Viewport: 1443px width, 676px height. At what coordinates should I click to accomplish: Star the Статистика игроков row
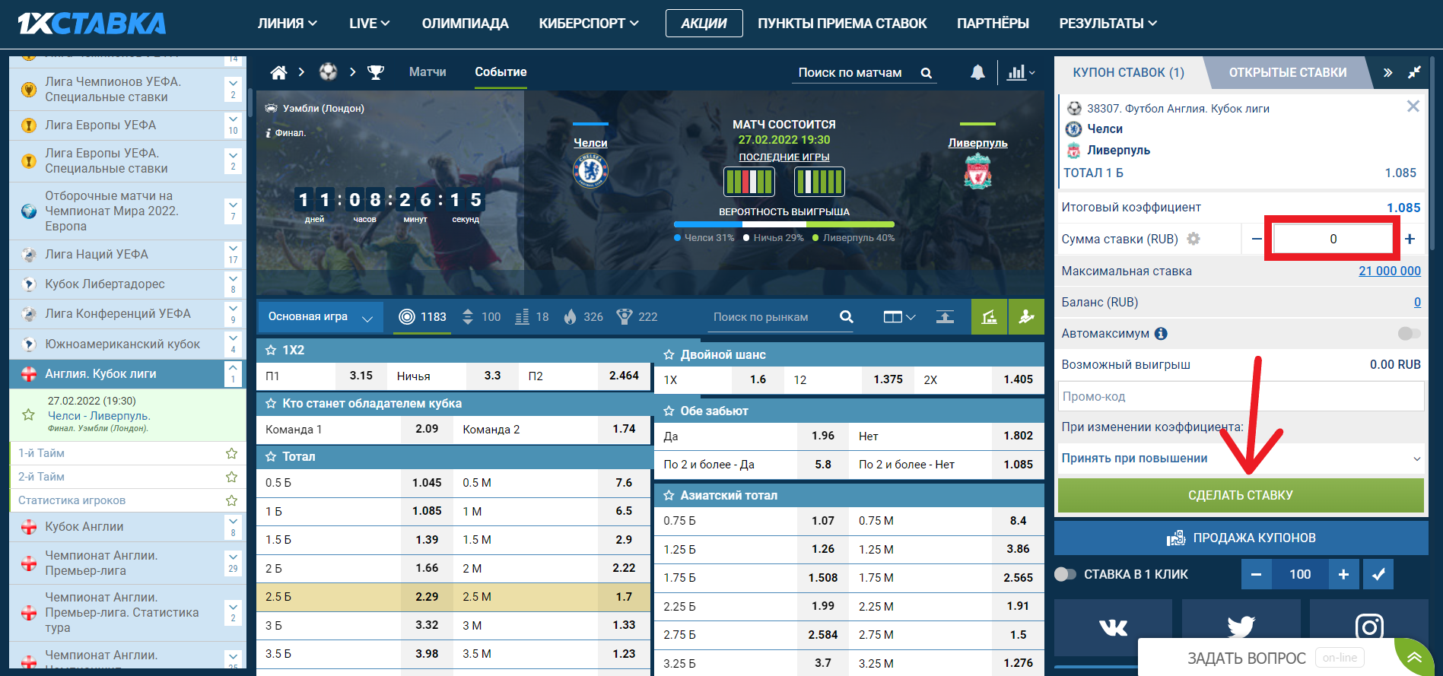(231, 500)
